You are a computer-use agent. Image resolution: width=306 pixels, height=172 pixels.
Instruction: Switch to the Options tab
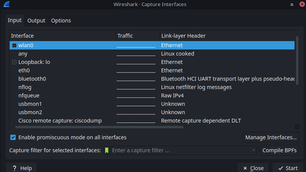61,21
